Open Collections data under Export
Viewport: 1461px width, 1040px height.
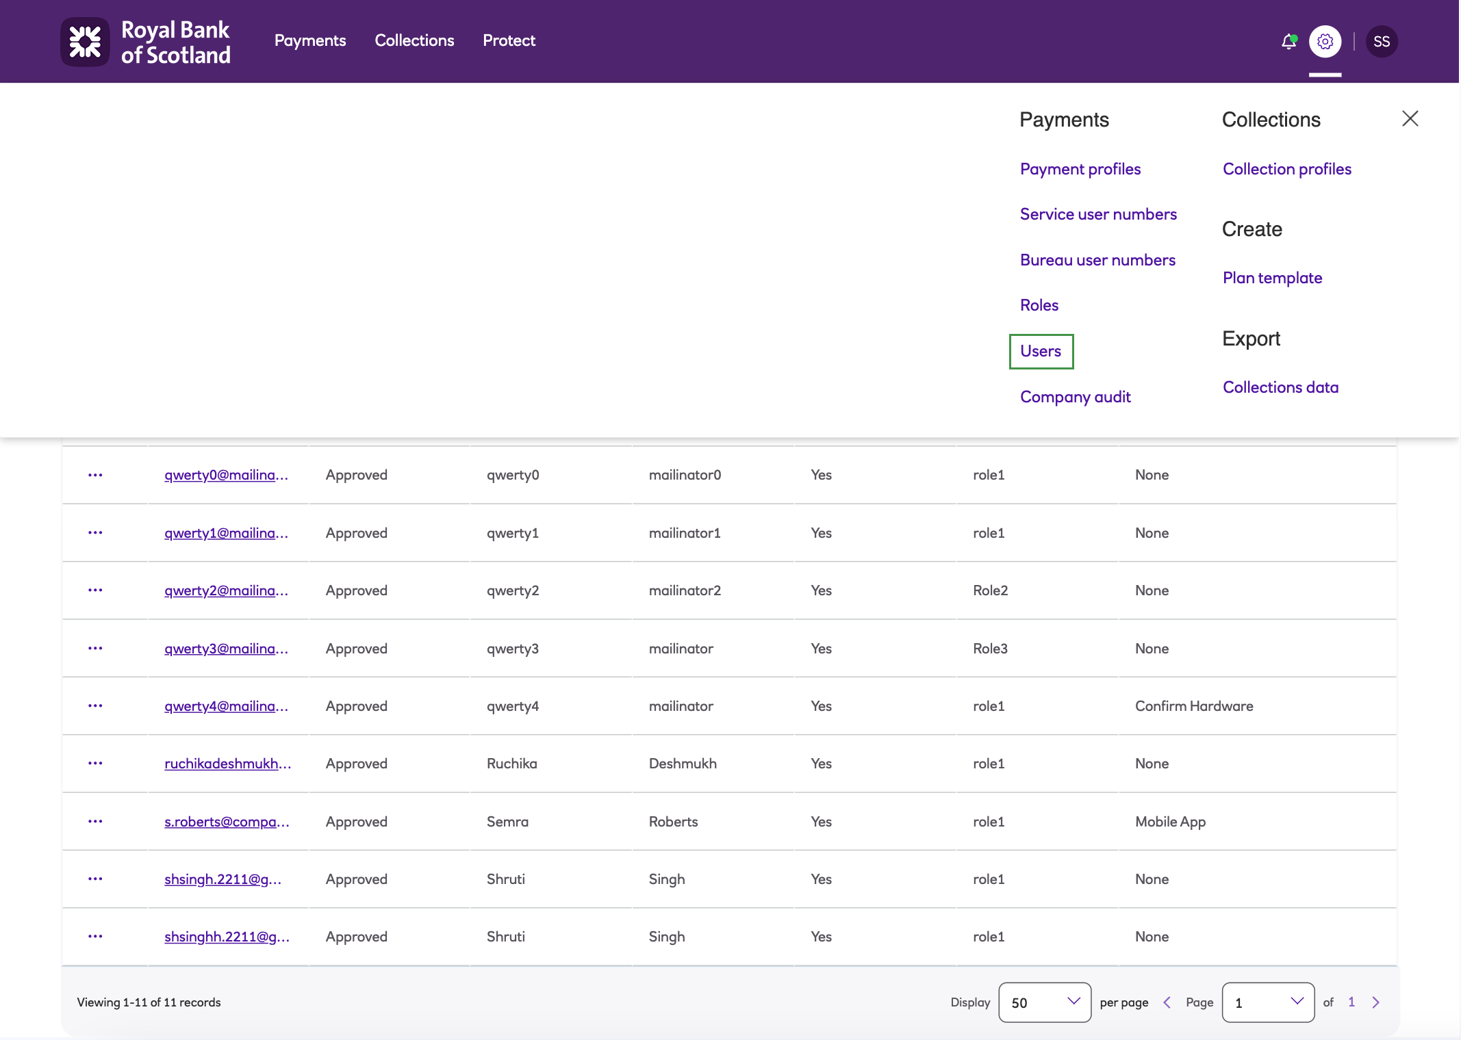(1280, 387)
